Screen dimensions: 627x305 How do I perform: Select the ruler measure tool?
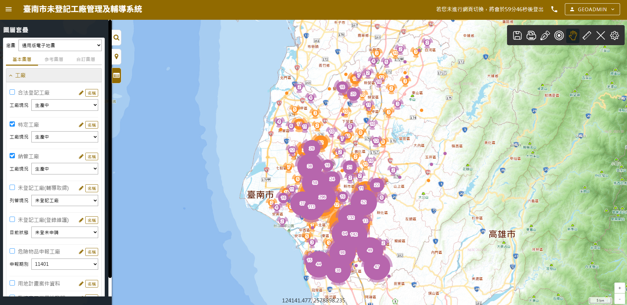pyautogui.click(x=587, y=36)
